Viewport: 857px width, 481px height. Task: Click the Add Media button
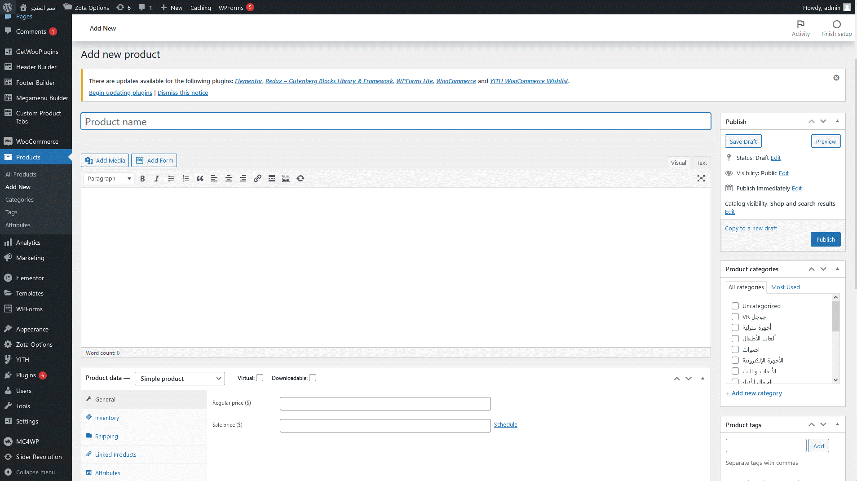[x=105, y=160]
